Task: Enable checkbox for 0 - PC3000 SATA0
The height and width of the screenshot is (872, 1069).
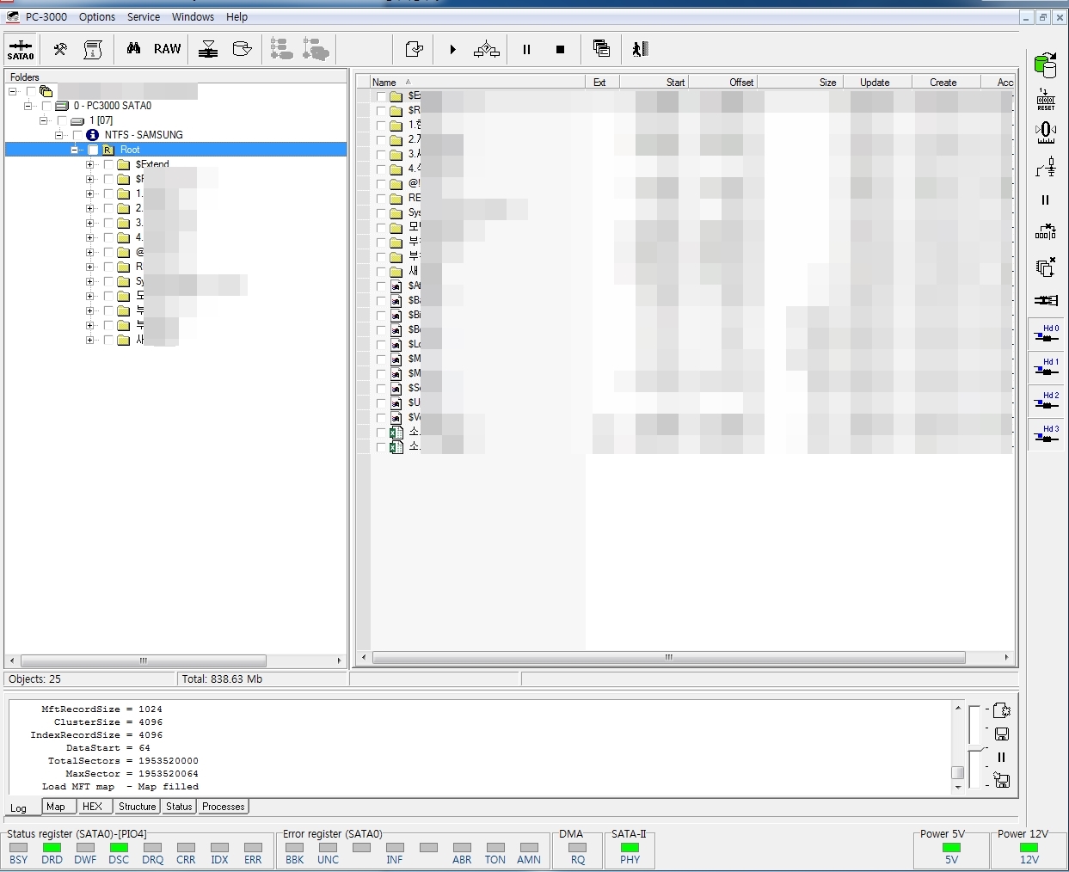Action: pyautogui.click(x=46, y=106)
